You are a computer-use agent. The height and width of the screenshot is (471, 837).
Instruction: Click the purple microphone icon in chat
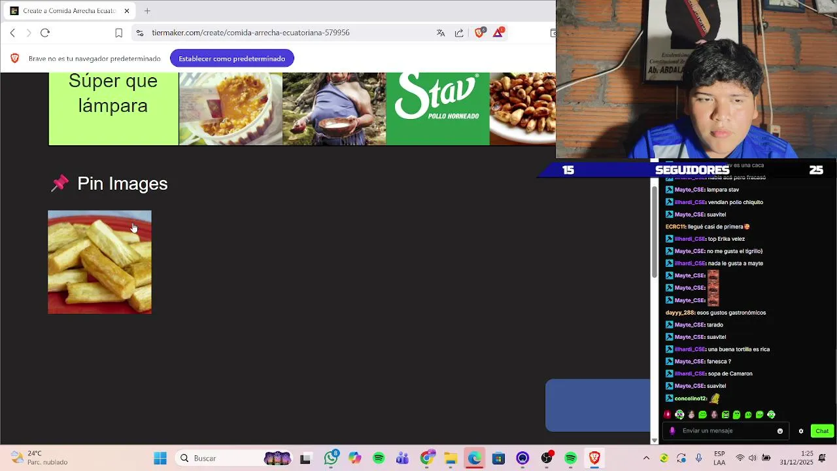[x=672, y=430]
